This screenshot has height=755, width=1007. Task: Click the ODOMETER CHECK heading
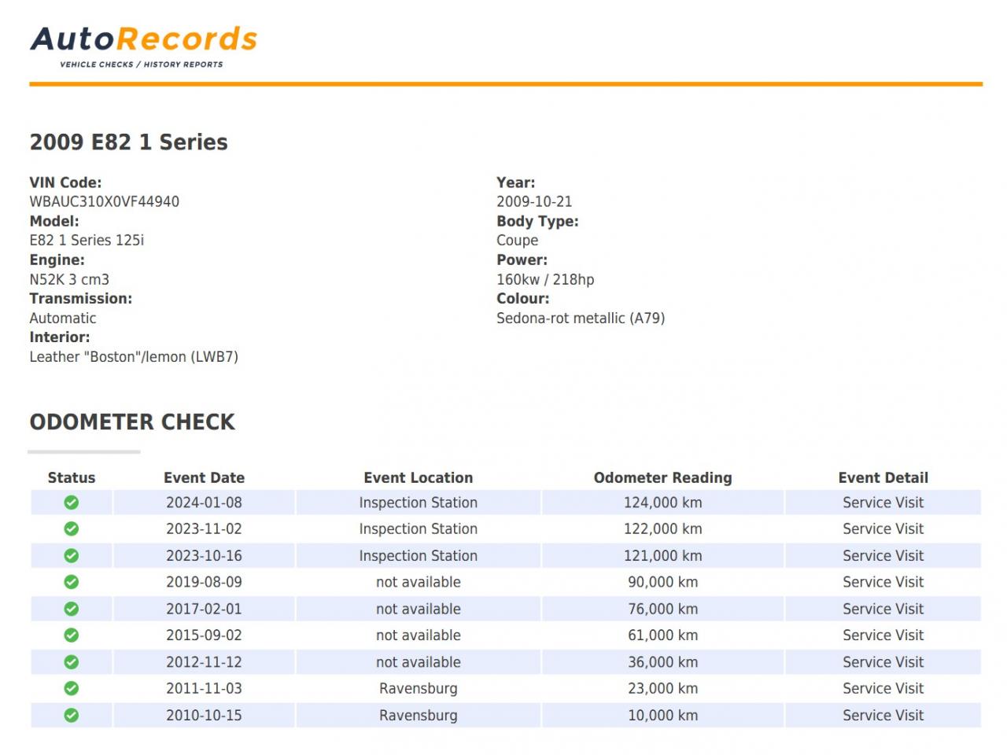tap(132, 422)
